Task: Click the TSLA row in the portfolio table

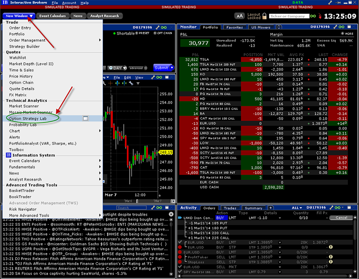Action: click(263, 60)
